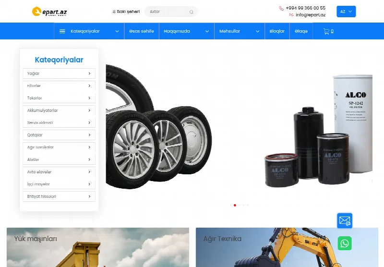Click the floating email envelope icon
The height and width of the screenshot is (267, 384).
tap(345, 221)
